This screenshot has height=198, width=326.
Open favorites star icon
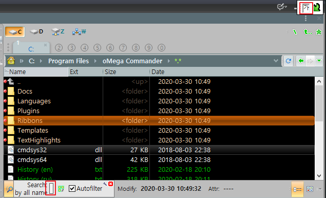point(319,32)
